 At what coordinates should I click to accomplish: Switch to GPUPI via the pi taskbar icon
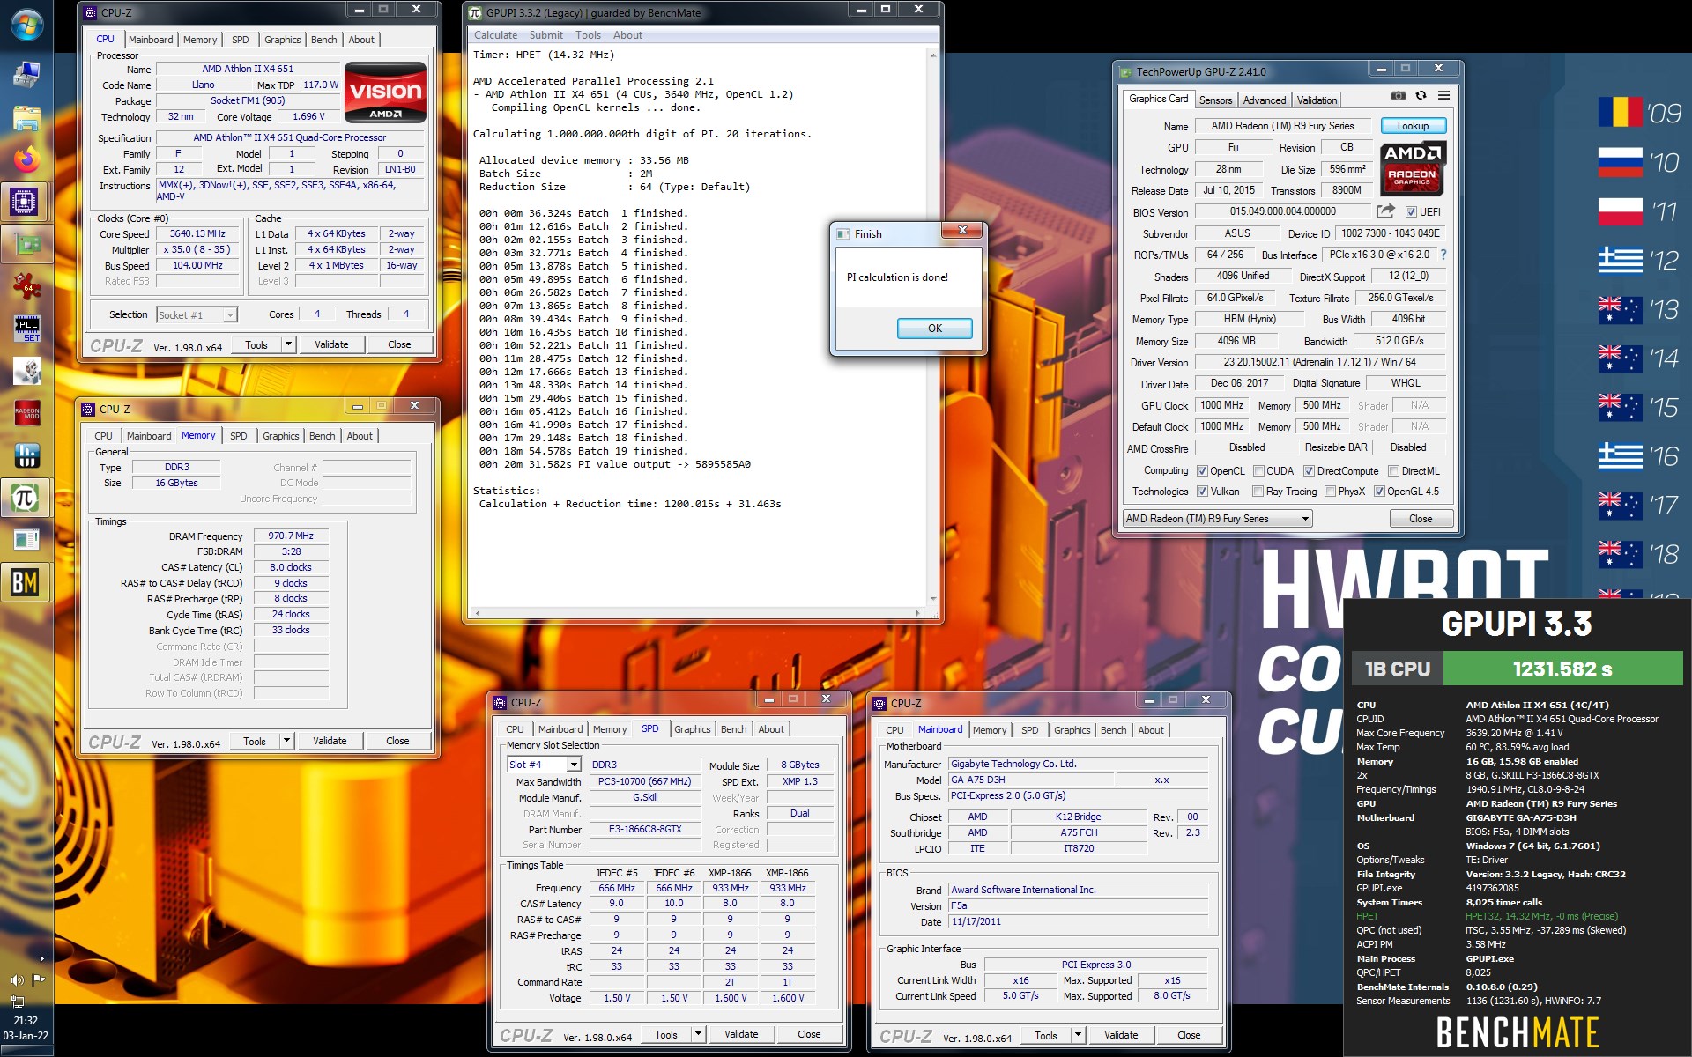[x=25, y=499]
